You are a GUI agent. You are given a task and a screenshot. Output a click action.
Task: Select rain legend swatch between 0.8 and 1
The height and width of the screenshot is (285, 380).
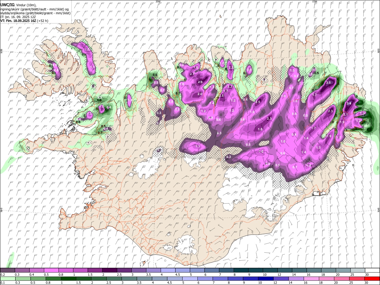(53, 278)
